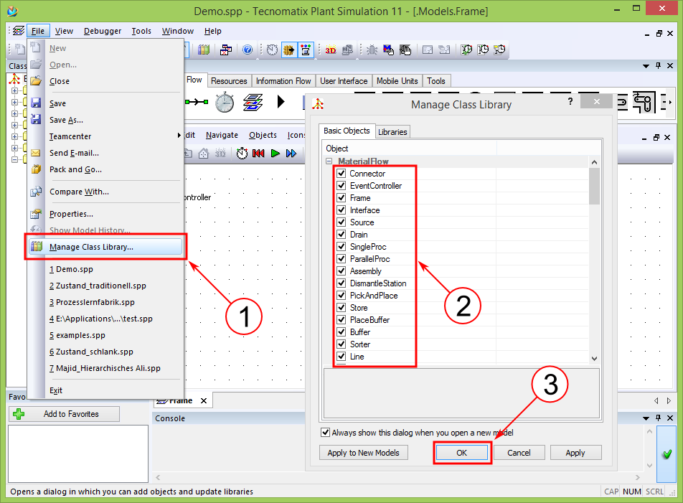The width and height of the screenshot is (683, 503).
Task: Open the Console panel dropdown arrow
Action: coord(646,418)
